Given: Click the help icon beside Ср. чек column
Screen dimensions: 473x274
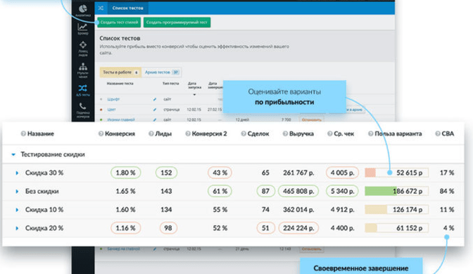Looking at the screenshot, I should [329, 133].
